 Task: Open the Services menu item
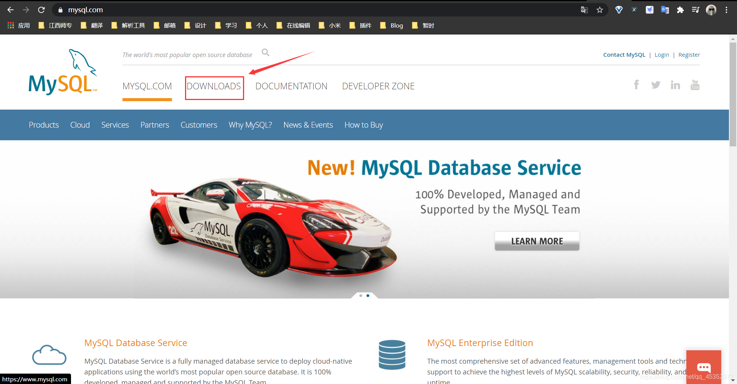pos(115,125)
